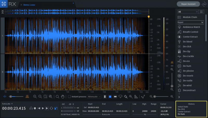Open the module list view menu

pyautogui.click(x=201, y=12)
